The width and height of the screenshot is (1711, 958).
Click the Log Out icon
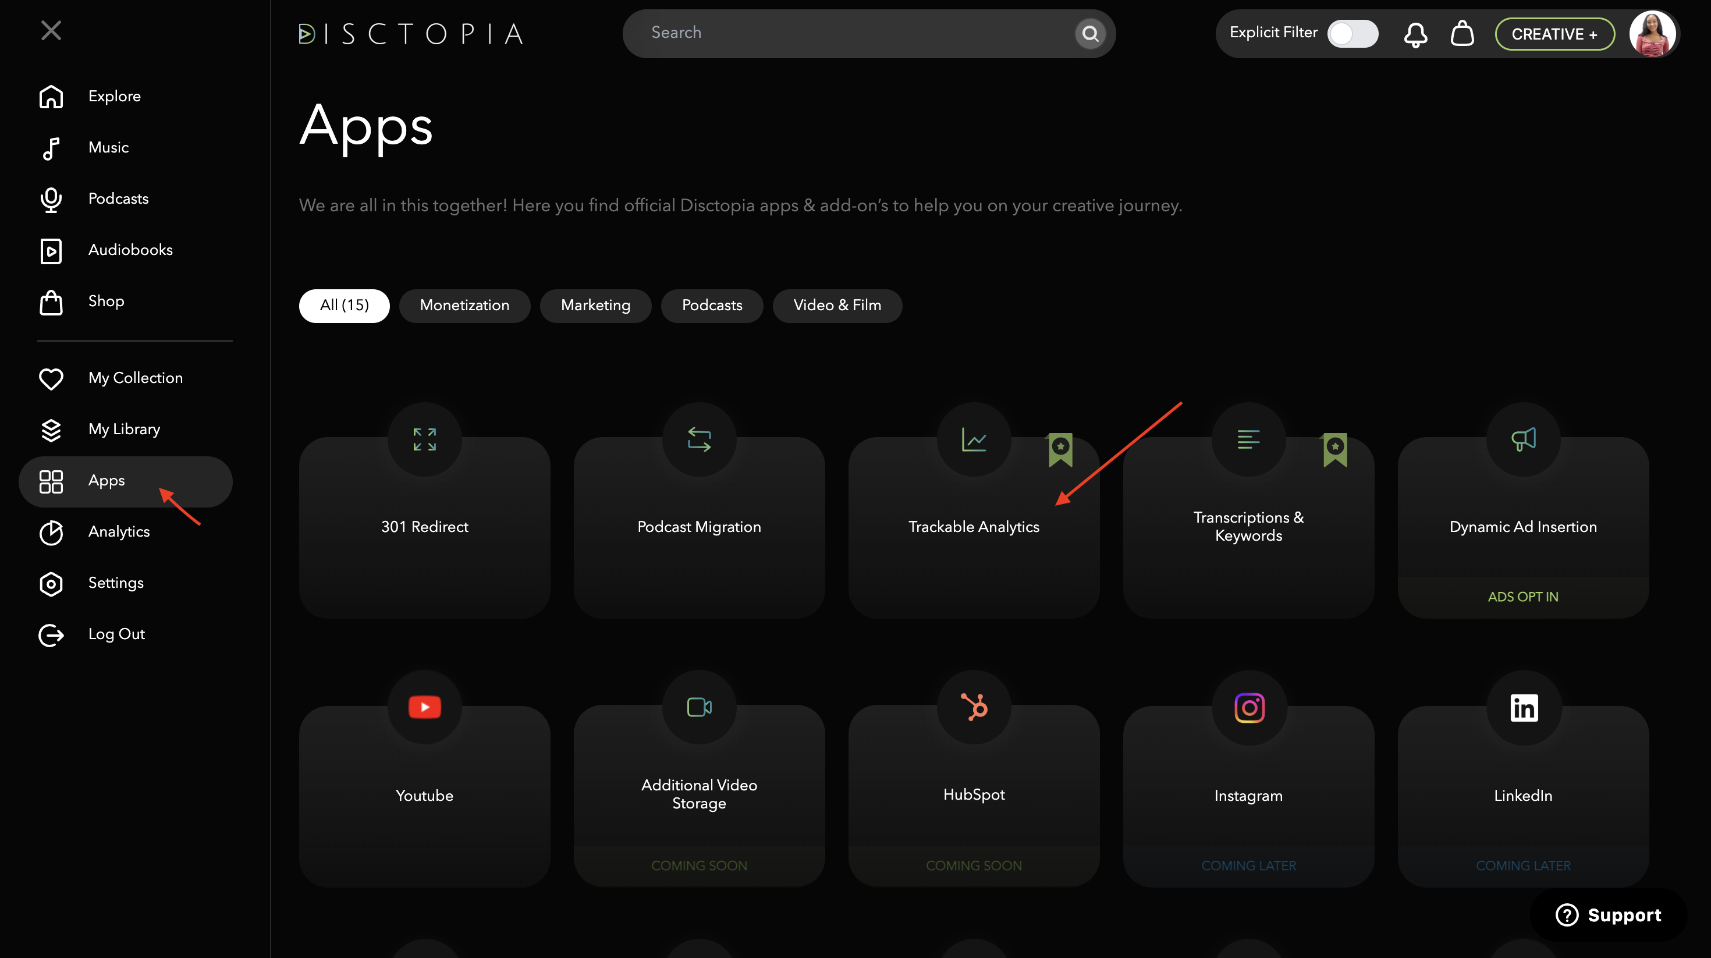coord(51,634)
